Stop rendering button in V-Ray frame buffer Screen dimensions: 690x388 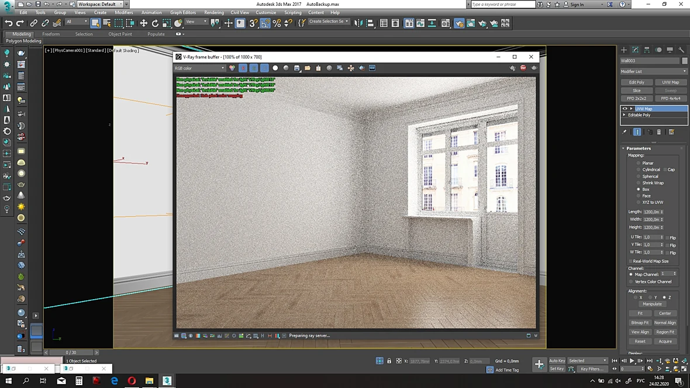(x=523, y=68)
